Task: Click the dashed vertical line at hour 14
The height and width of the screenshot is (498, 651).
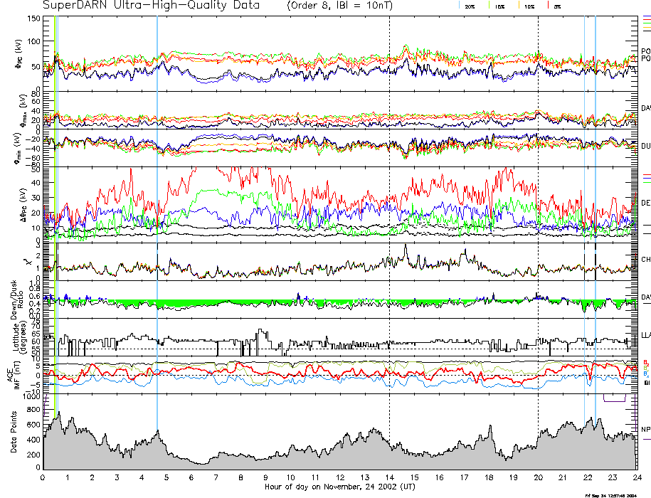Action: click(x=390, y=213)
